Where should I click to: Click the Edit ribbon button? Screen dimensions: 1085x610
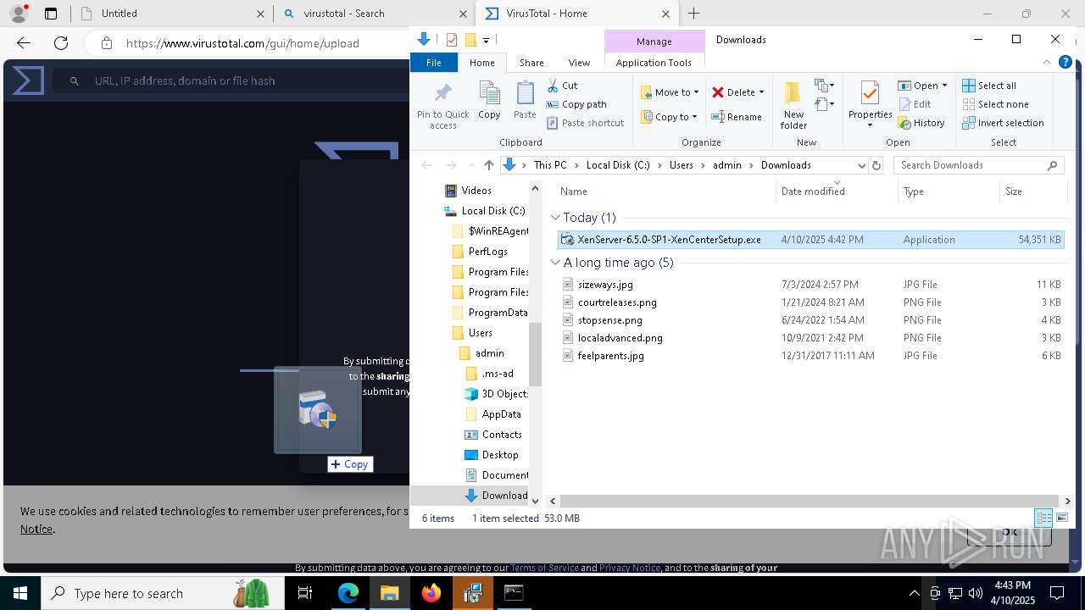(914, 104)
